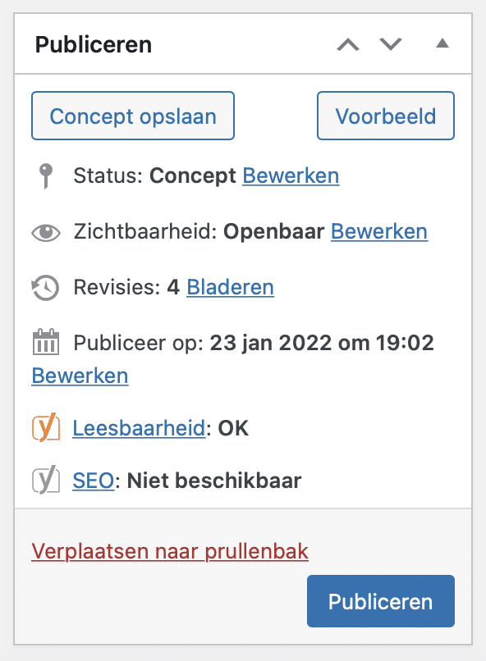Save draft with Concept opslaan
Screen dimensions: 486x661
pos(133,116)
